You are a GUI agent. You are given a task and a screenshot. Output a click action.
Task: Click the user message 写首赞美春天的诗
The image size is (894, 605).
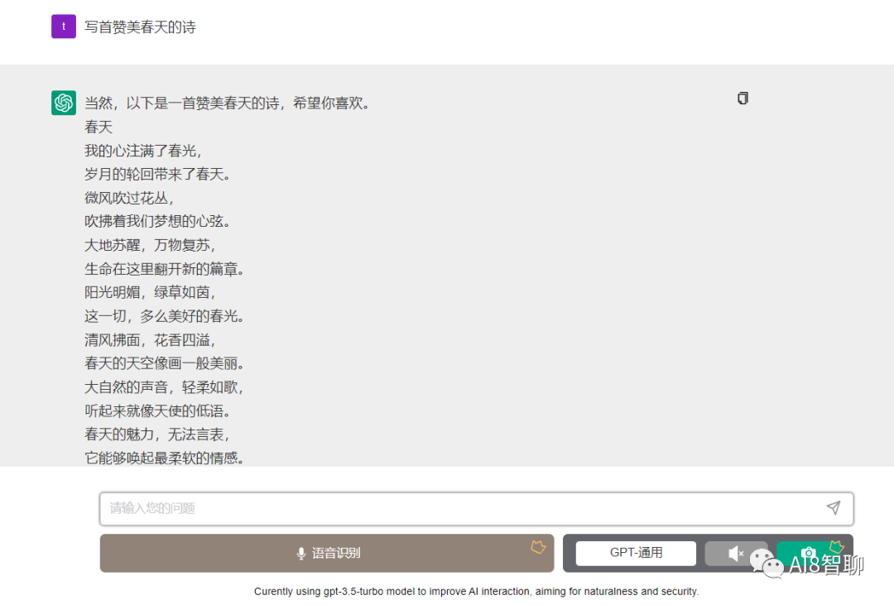(140, 27)
